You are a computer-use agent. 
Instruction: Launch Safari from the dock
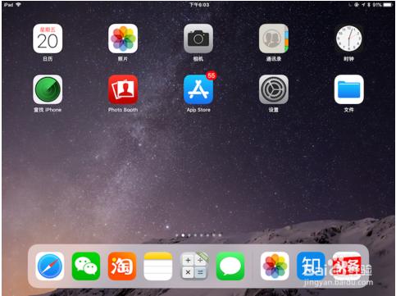(50, 266)
